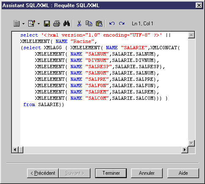This screenshot has height=184, width=205.
Task: Click the vertical scrollbar up arrow
Action: (191, 35)
